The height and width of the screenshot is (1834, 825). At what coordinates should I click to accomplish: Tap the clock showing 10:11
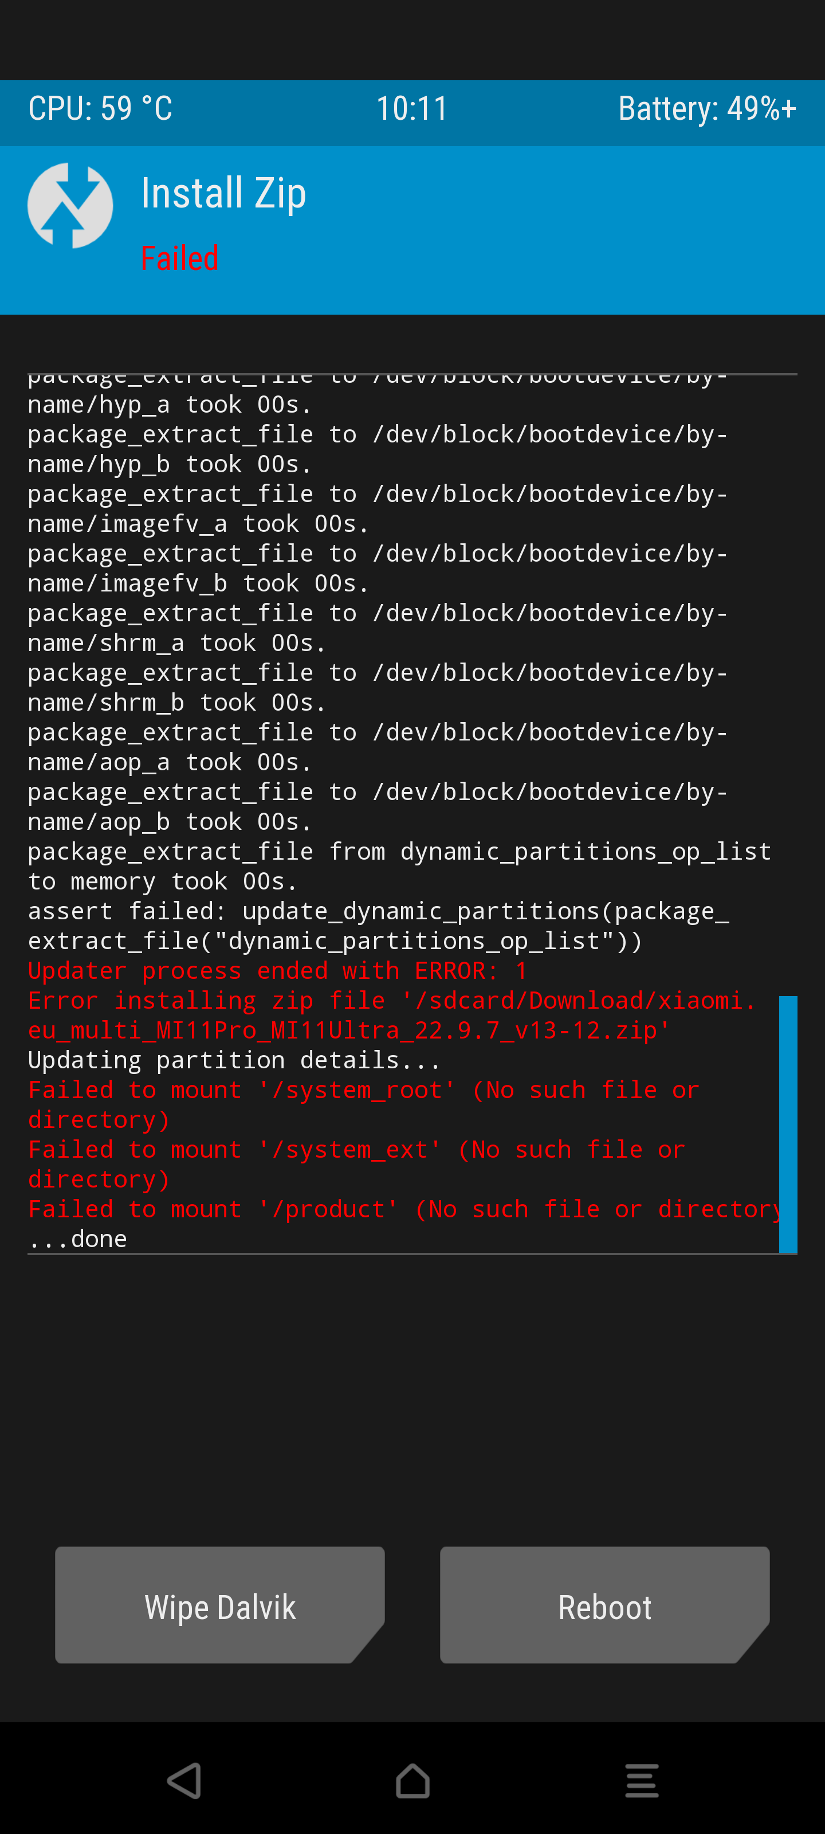(x=412, y=109)
